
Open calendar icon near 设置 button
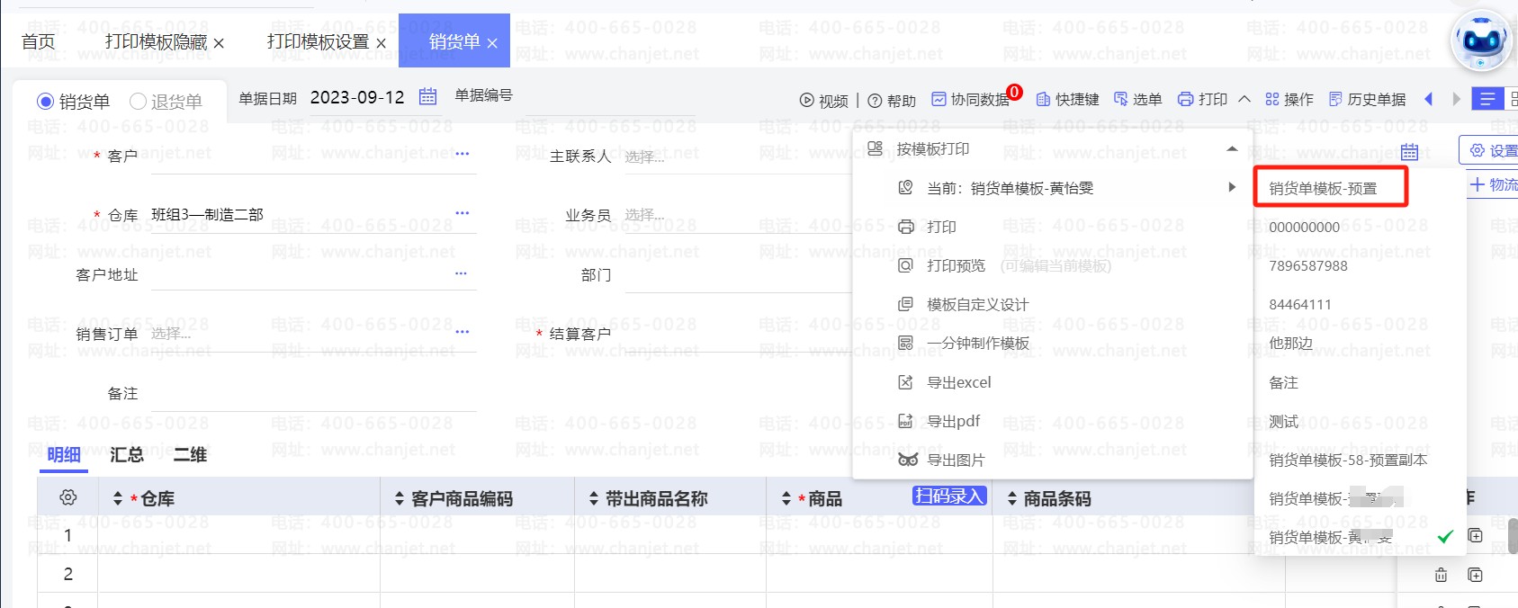(x=1409, y=152)
